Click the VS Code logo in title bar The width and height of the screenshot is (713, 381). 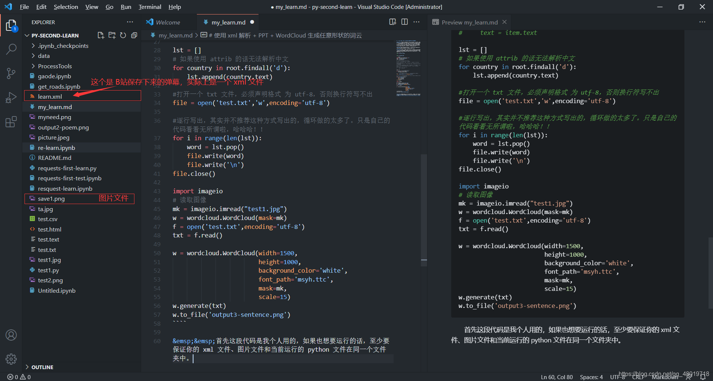pos(8,7)
